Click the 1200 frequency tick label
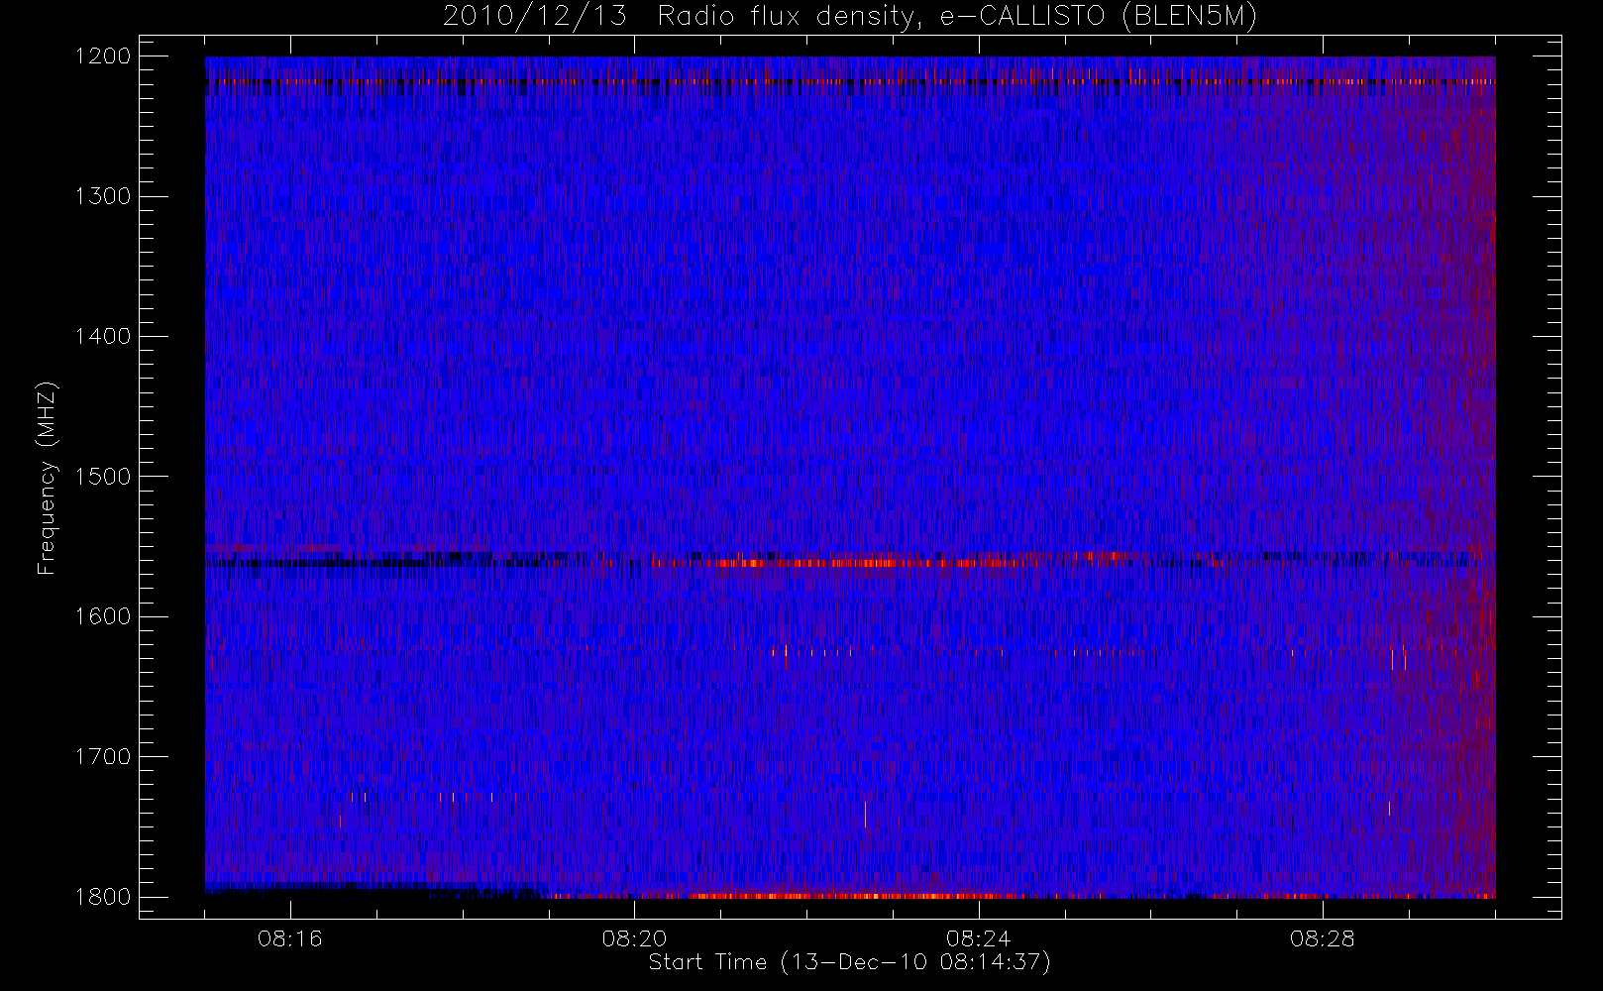1603x991 pixels. pos(103,56)
